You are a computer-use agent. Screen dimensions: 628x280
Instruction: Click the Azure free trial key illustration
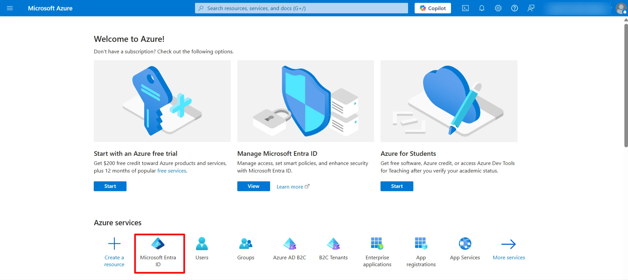(162, 101)
